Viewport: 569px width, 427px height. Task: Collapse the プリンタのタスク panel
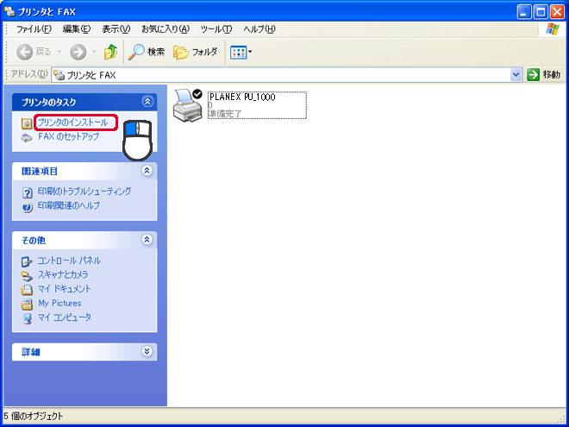147,102
